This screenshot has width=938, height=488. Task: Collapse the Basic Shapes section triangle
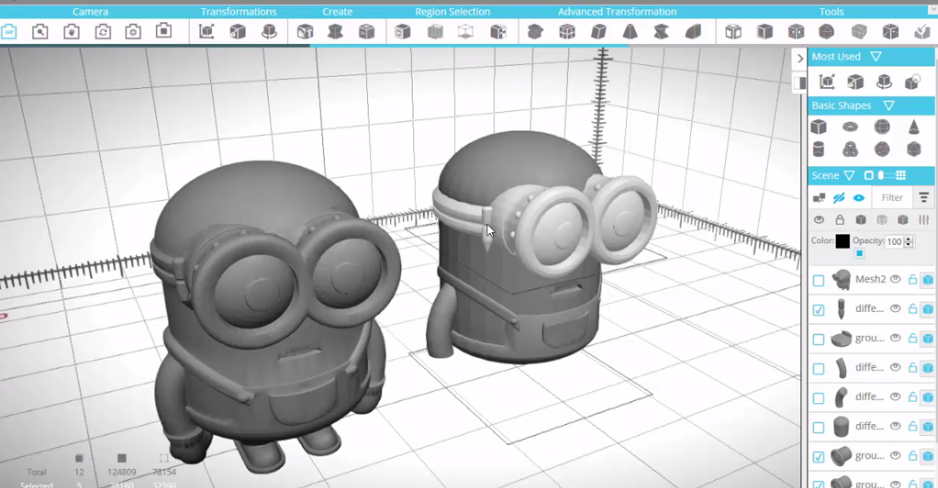pyautogui.click(x=889, y=106)
